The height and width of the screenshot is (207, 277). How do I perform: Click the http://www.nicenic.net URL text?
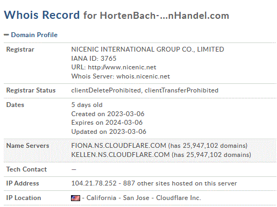click(x=122, y=67)
